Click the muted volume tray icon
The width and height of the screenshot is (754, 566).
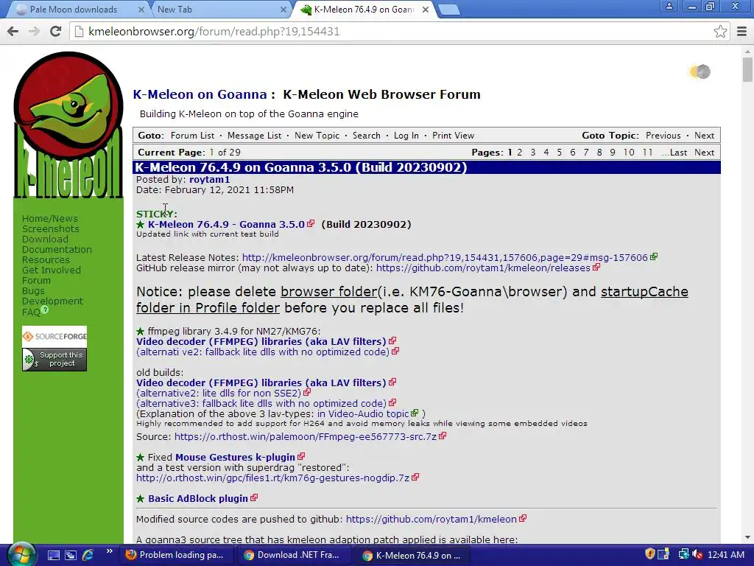(x=698, y=555)
